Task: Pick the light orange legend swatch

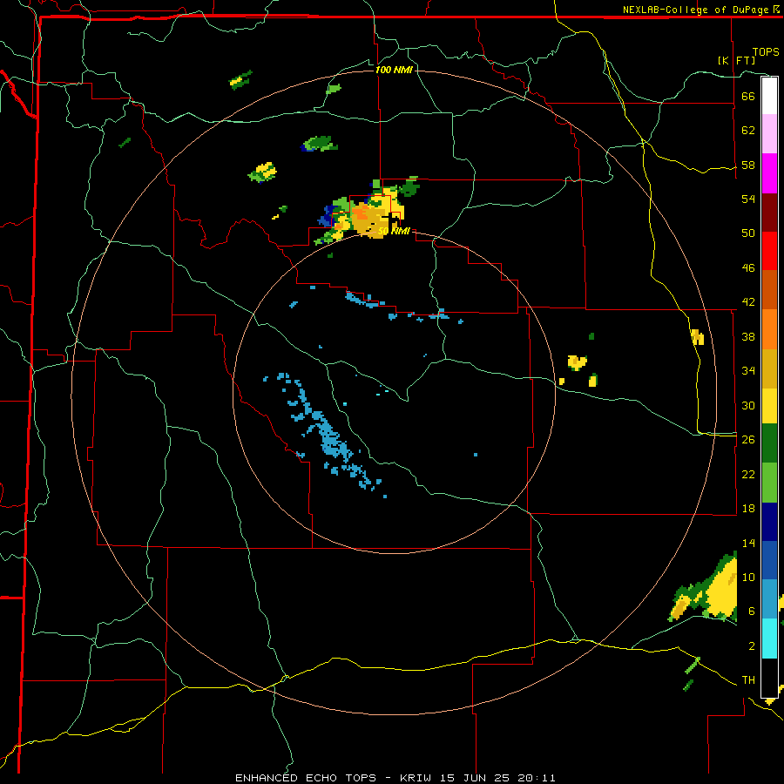Action: point(769,329)
